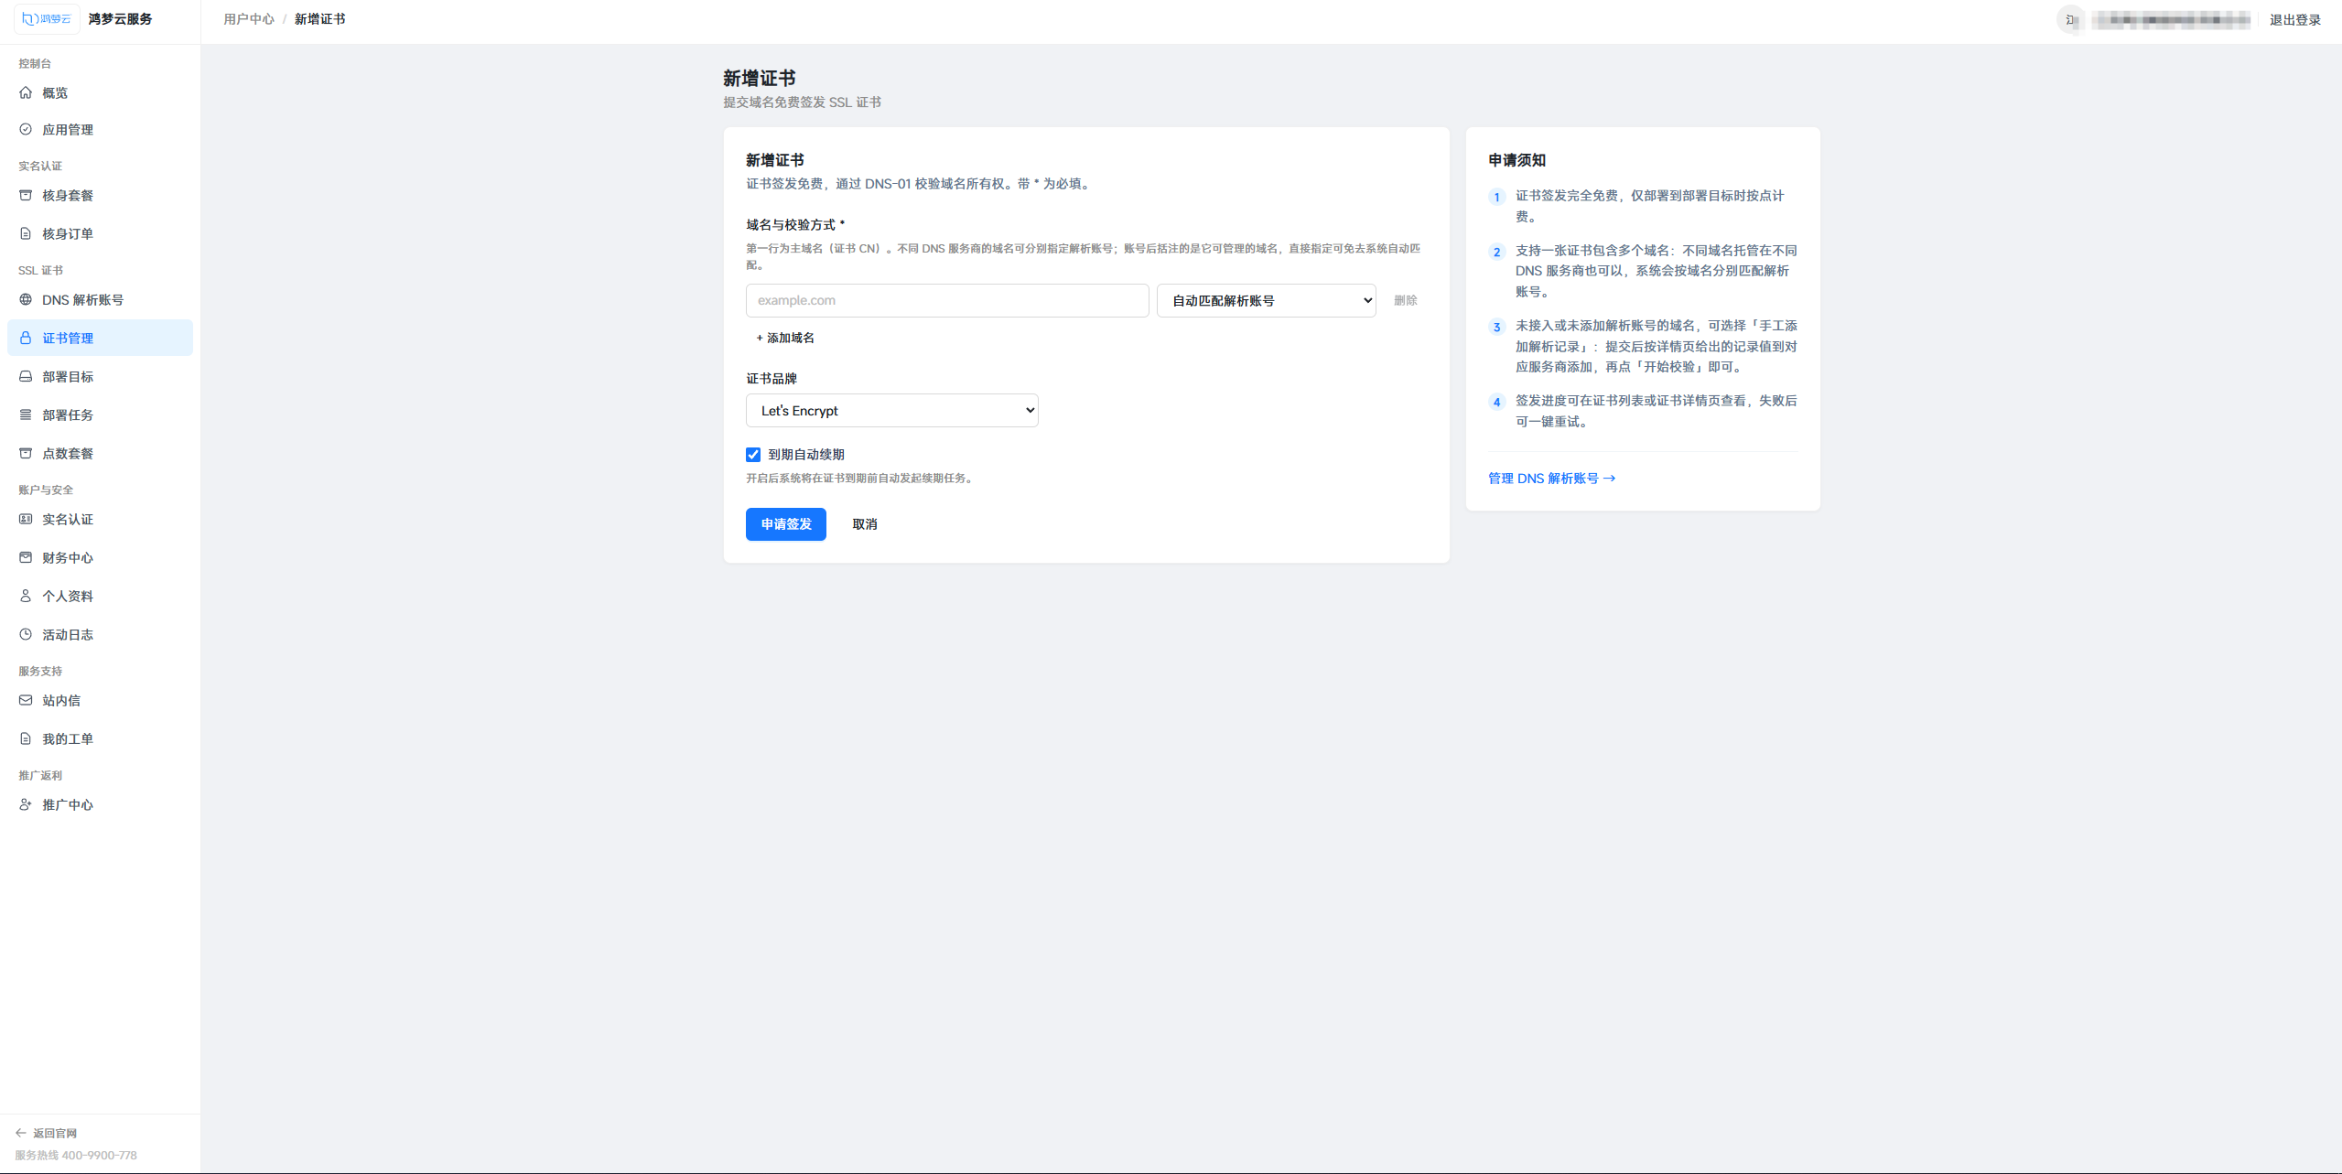2342x1174 pixels.
Task: Click 返回官网 at the sidebar bottom
Action: click(47, 1133)
